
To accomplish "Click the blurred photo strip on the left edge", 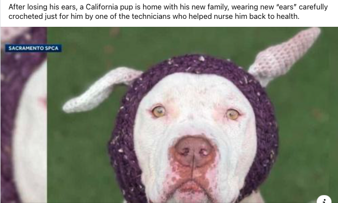I will click(x=24, y=115).
